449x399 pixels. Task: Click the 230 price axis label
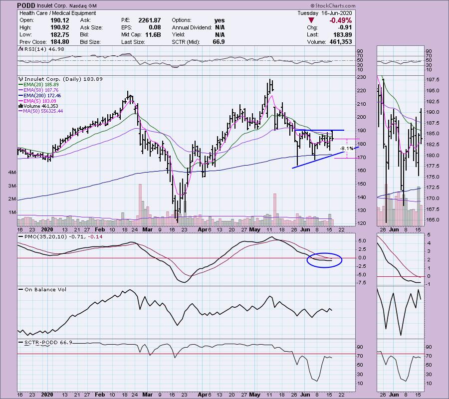[x=362, y=77]
